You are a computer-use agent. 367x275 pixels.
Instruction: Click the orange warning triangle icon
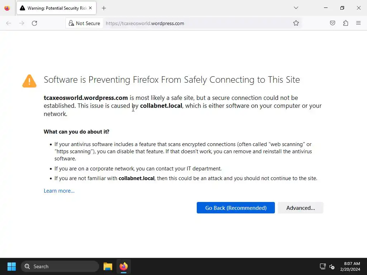coord(29,81)
